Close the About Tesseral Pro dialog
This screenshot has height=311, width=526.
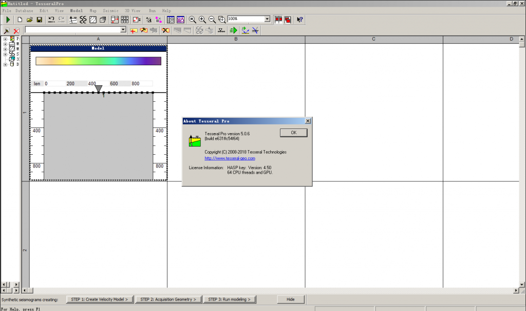point(308,121)
